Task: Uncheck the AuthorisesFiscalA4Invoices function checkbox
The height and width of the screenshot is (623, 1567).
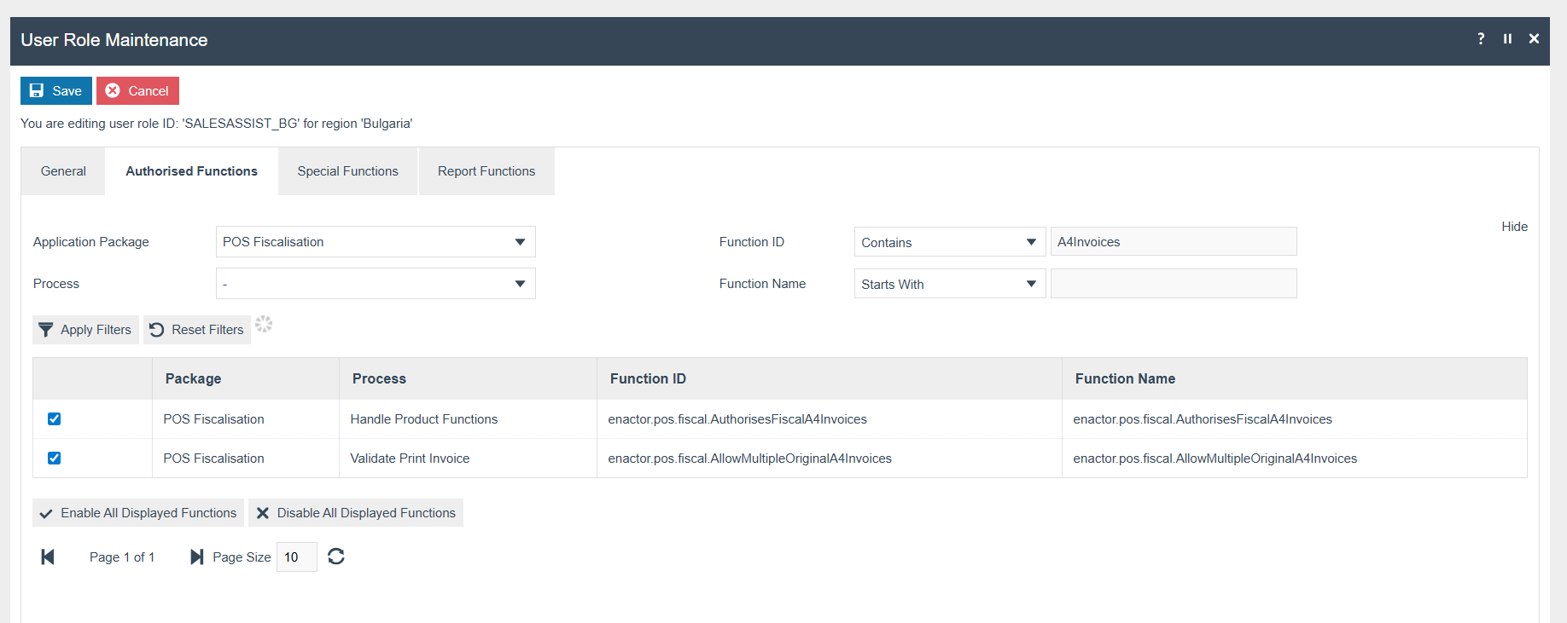Action: [55, 419]
